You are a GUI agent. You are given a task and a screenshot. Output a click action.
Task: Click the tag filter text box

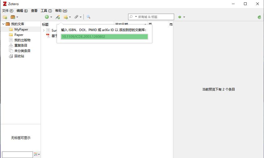17,155
